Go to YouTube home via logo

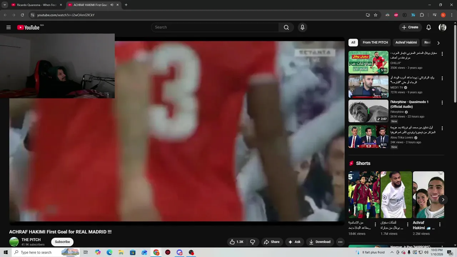[x=28, y=27]
